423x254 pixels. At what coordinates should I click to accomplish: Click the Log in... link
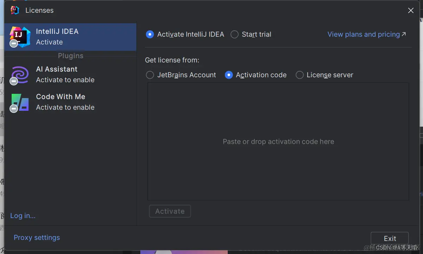click(23, 216)
